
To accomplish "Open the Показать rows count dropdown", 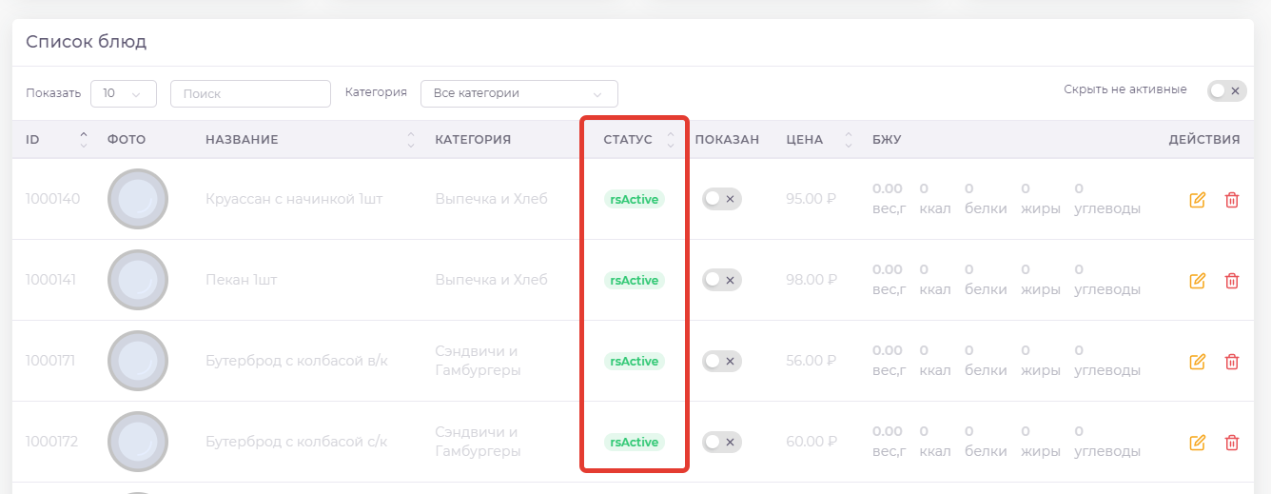I will [x=124, y=93].
